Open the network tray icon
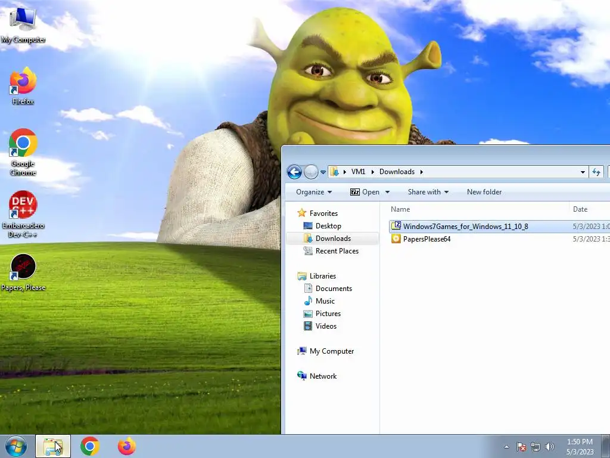 pyautogui.click(x=536, y=447)
